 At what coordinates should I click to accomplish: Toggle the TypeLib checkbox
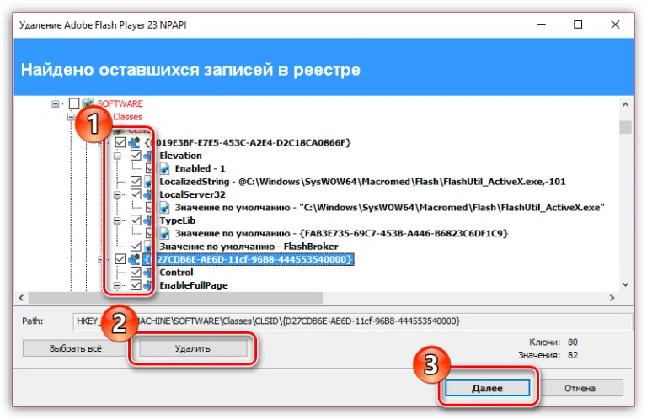point(136,220)
